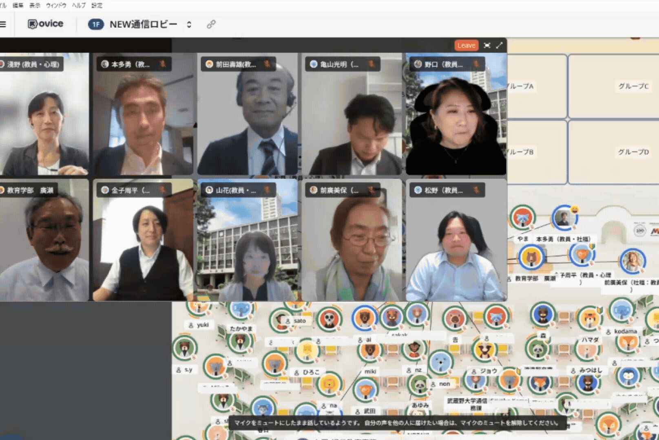Click the ovice logo
The height and width of the screenshot is (440, 659).
pyautogui.click(x=45, y=24)
